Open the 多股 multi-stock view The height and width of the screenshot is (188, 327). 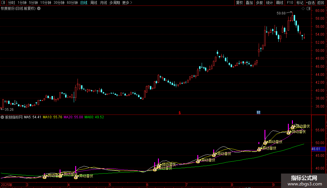tap(259, 3)
